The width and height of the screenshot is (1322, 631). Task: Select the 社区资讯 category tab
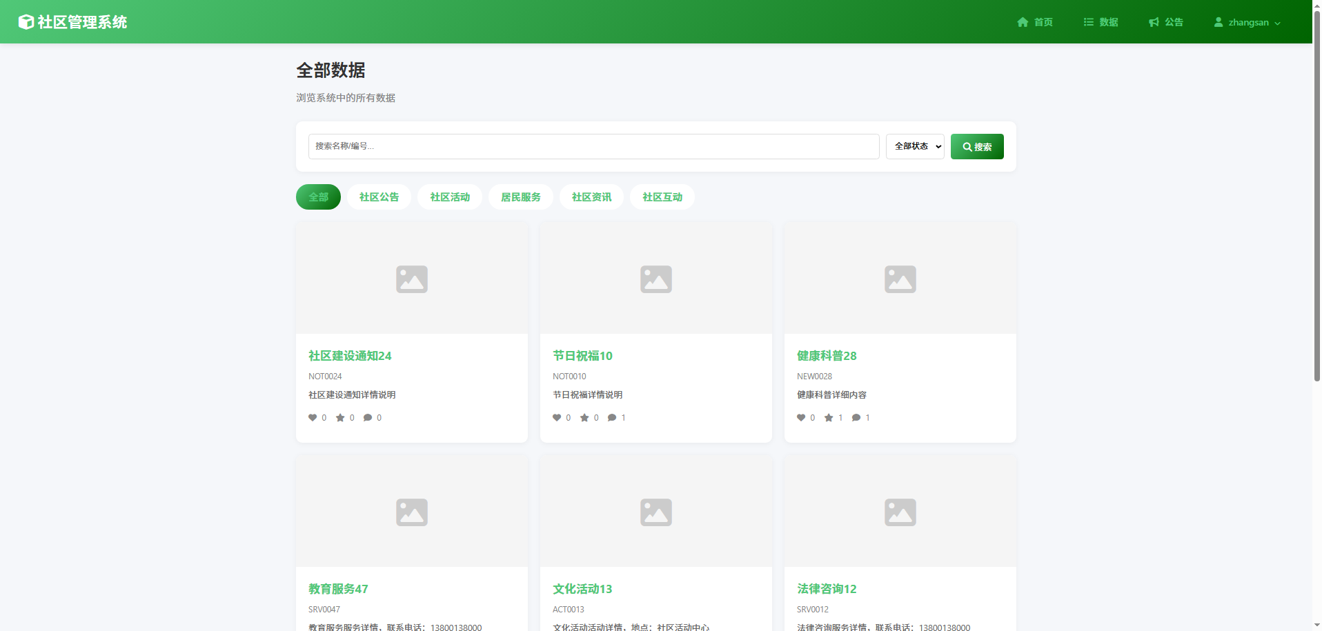point(591,197)
